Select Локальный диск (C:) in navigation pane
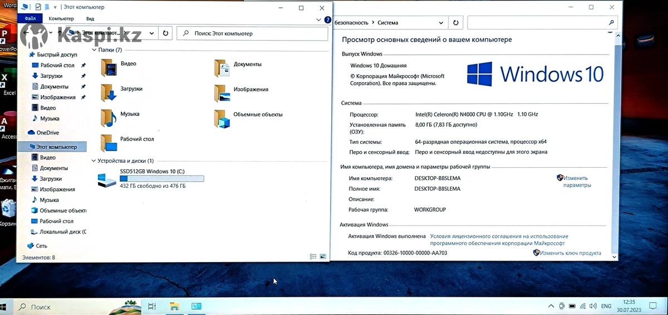Viewport: 668px width, 315px height. [x=59, y=232]
